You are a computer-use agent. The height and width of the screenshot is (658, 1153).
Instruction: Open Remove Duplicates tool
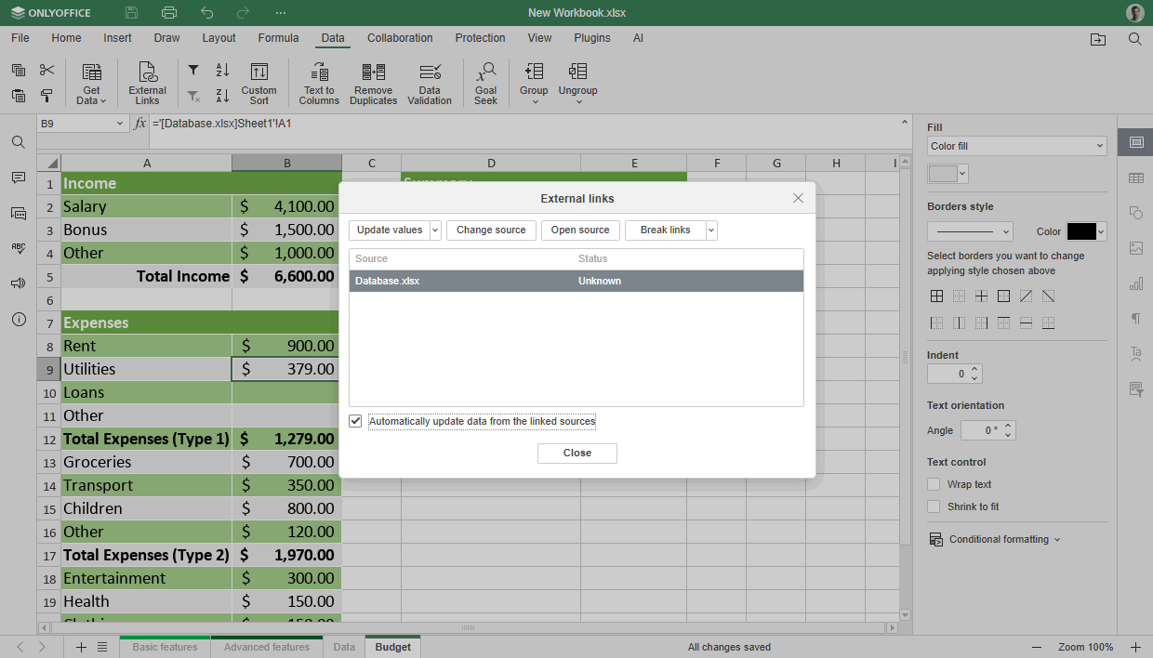(373, 83)
